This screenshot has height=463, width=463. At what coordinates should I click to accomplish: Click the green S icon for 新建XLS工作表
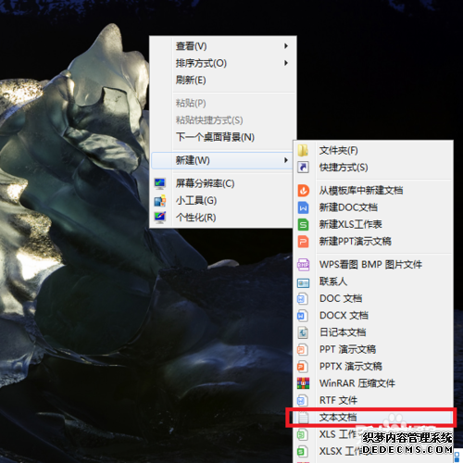303,224
